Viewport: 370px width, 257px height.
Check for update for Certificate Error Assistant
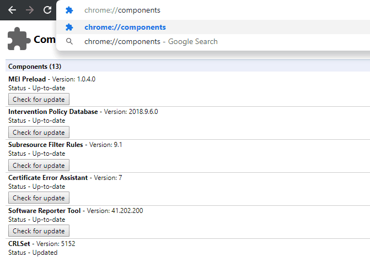39,198
